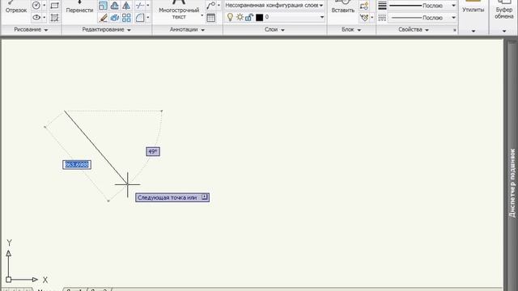Click the create block icon
This screenshot has width=518, height=291.
coord(364,6)
